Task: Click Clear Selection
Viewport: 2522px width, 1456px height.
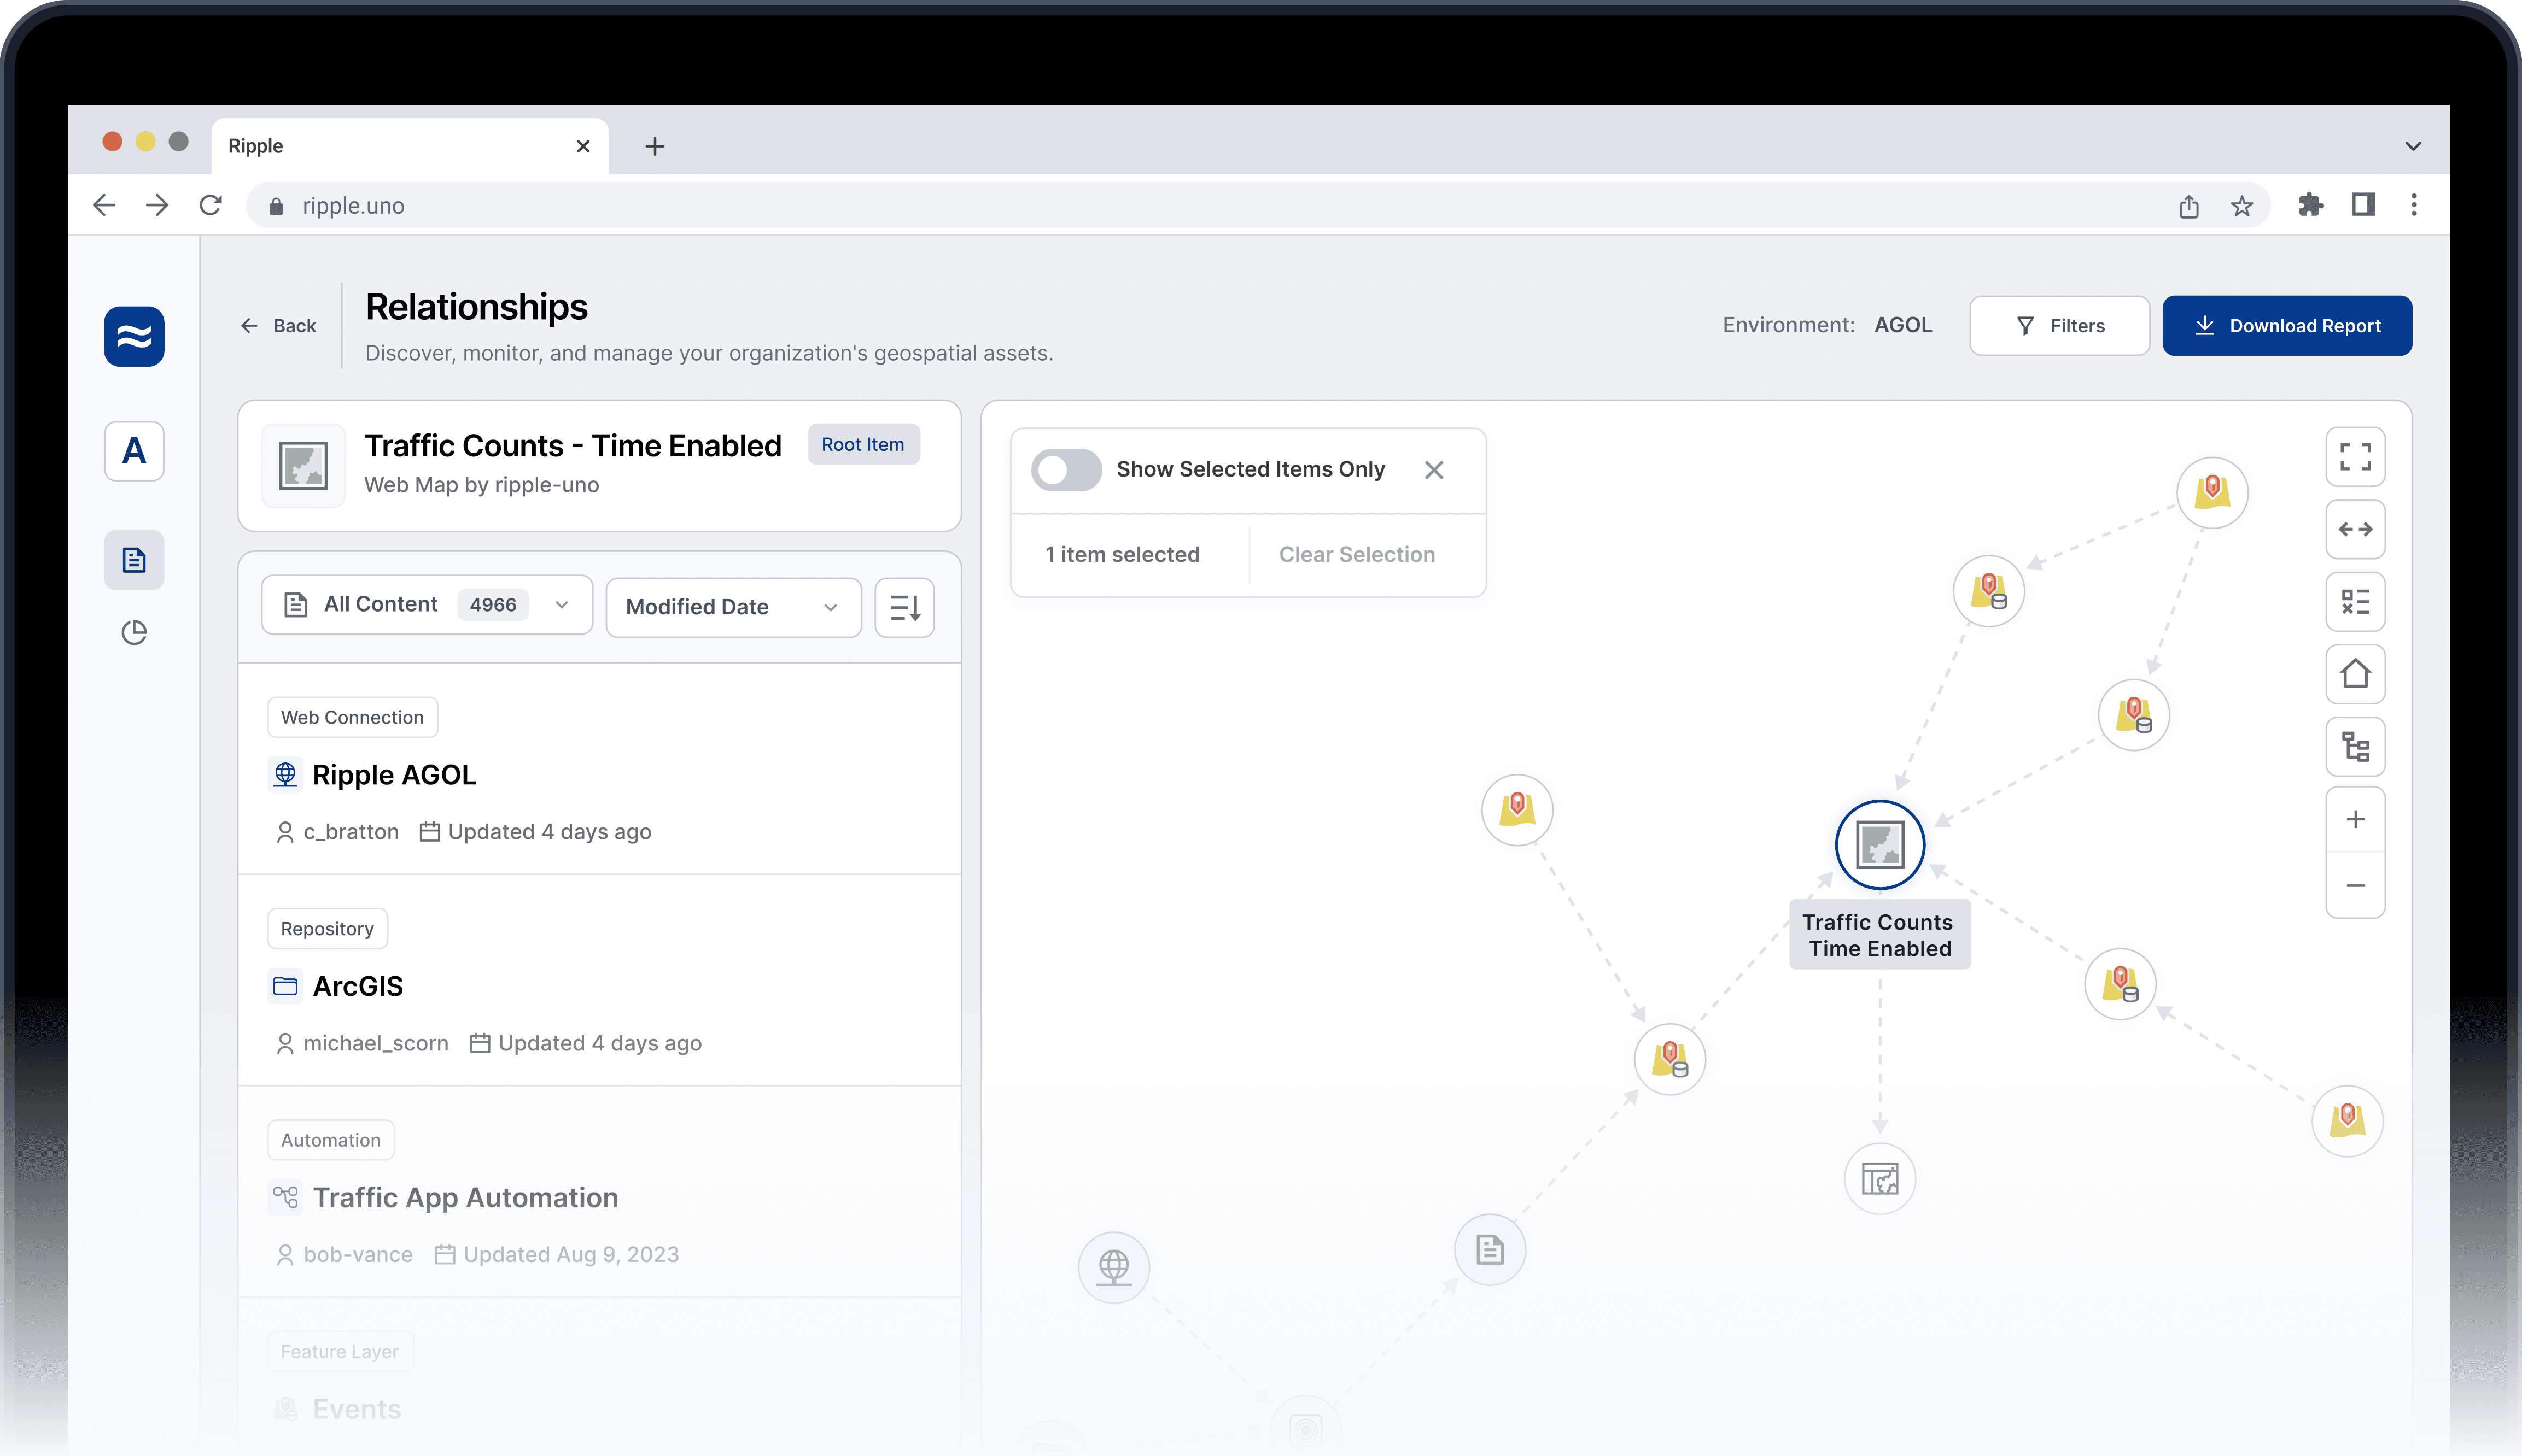Action: 1357,555
